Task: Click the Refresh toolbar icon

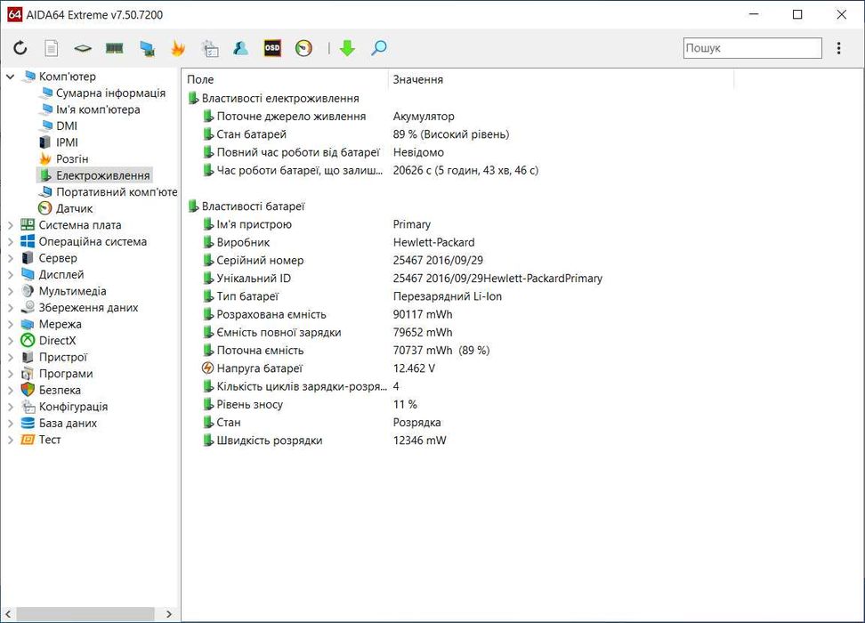Action: click(x=20, y=49)
